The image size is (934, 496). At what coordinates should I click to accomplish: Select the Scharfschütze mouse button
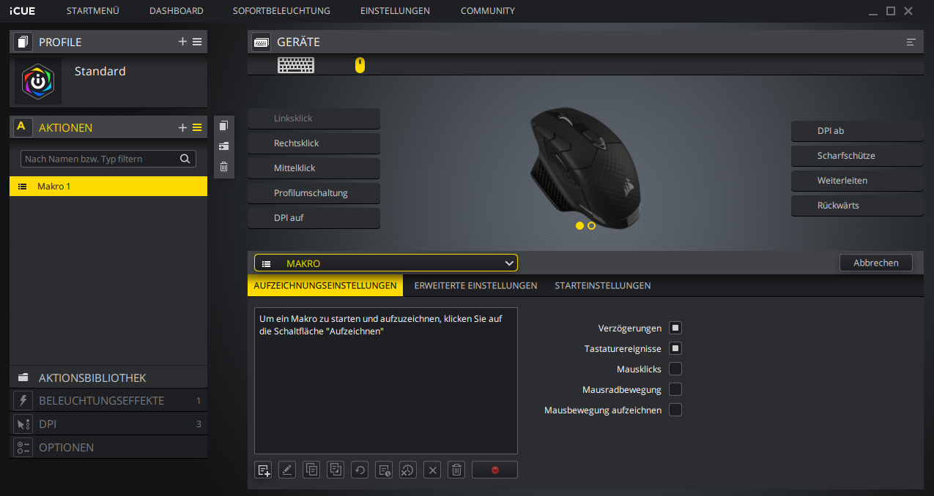857,156
